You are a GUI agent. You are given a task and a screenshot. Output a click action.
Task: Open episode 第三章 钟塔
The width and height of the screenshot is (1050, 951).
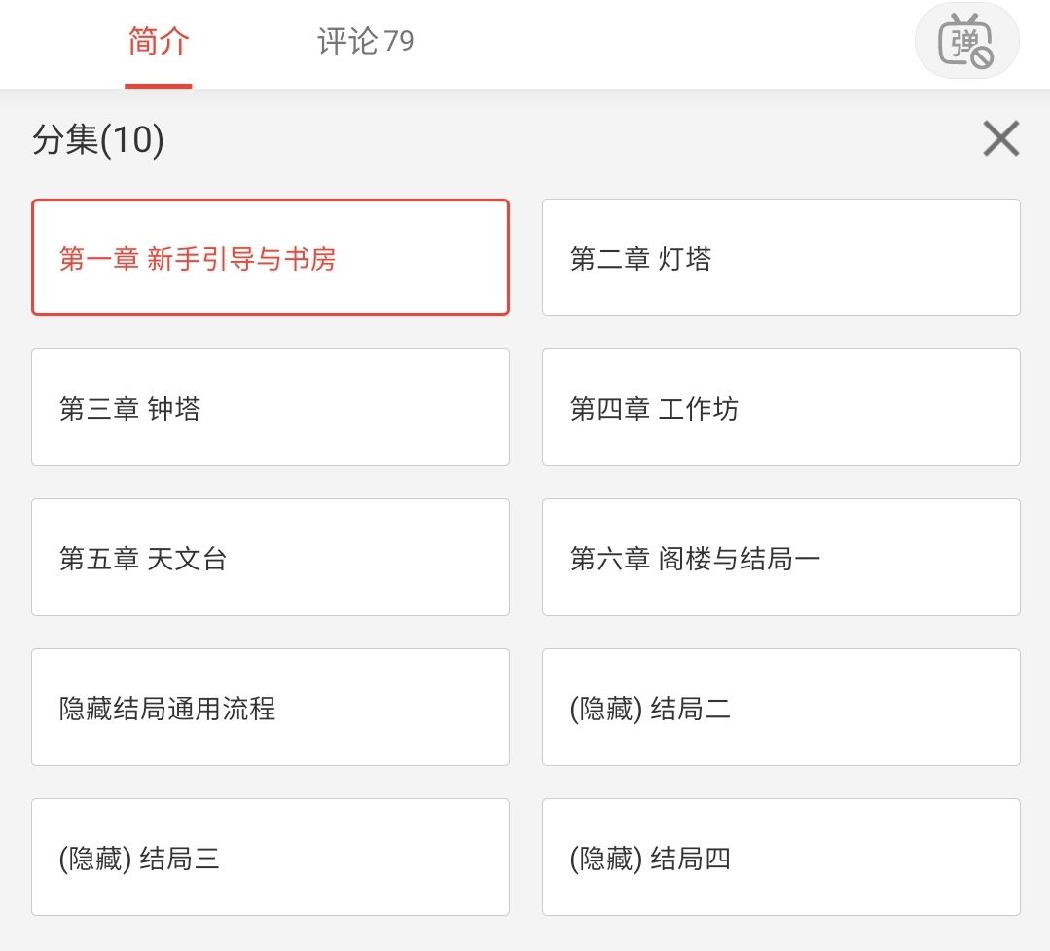(x=270, y=408)
